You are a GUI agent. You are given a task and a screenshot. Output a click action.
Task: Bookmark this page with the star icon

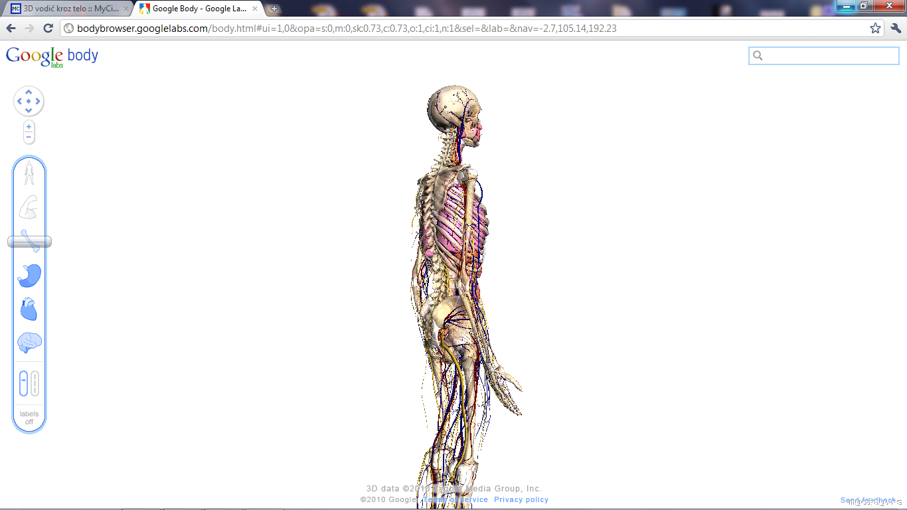(875, 28)
